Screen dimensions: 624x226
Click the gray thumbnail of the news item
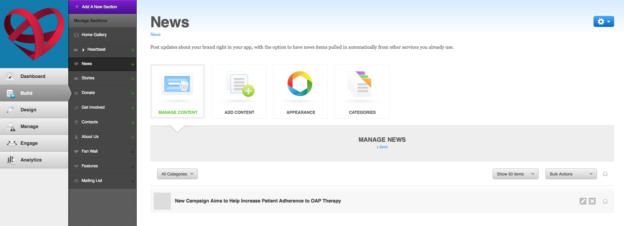[162, 201]
